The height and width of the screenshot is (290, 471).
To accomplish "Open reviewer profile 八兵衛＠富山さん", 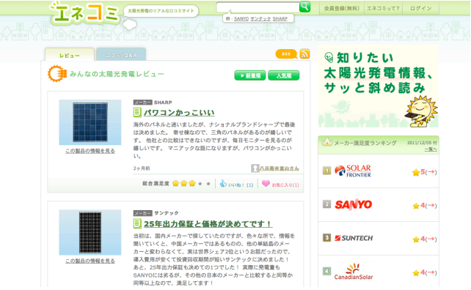I will [280, 168].
